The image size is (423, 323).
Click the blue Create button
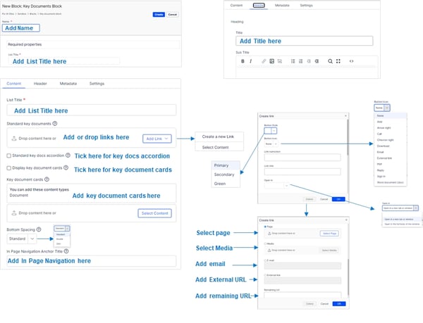point(159,15)
